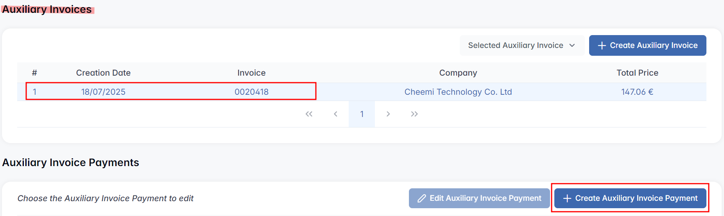Click creation date 18/07/2025 cell
This screenshot has width=724, height=216.
[103, 92]
